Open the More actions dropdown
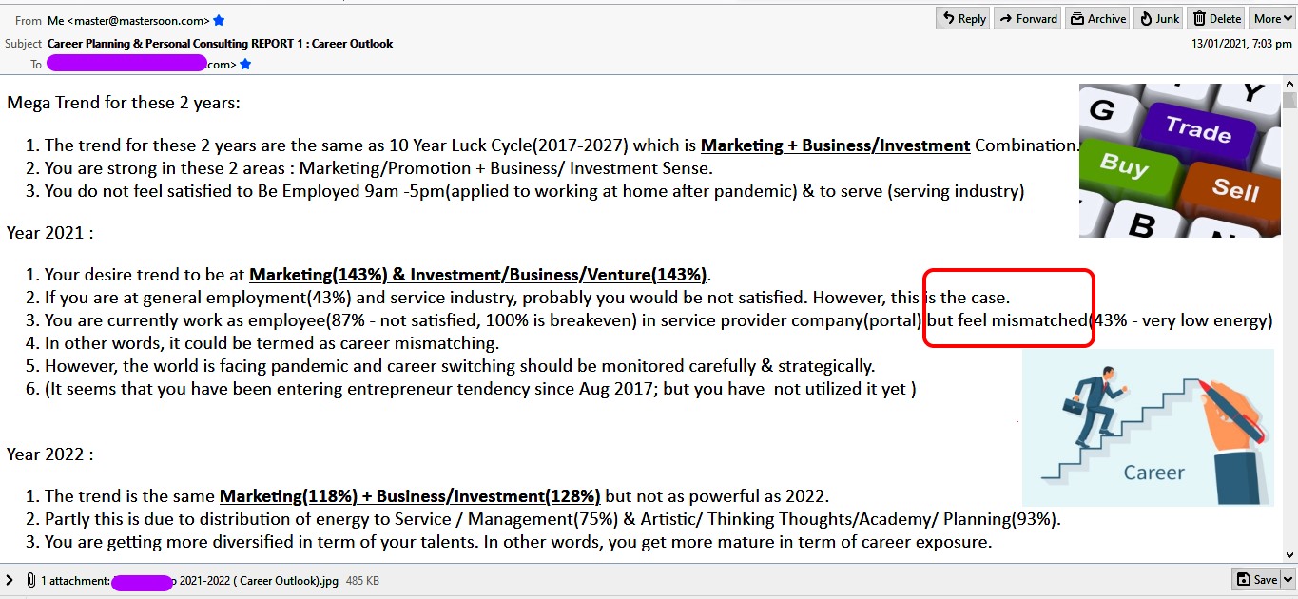 (1272, 18)
